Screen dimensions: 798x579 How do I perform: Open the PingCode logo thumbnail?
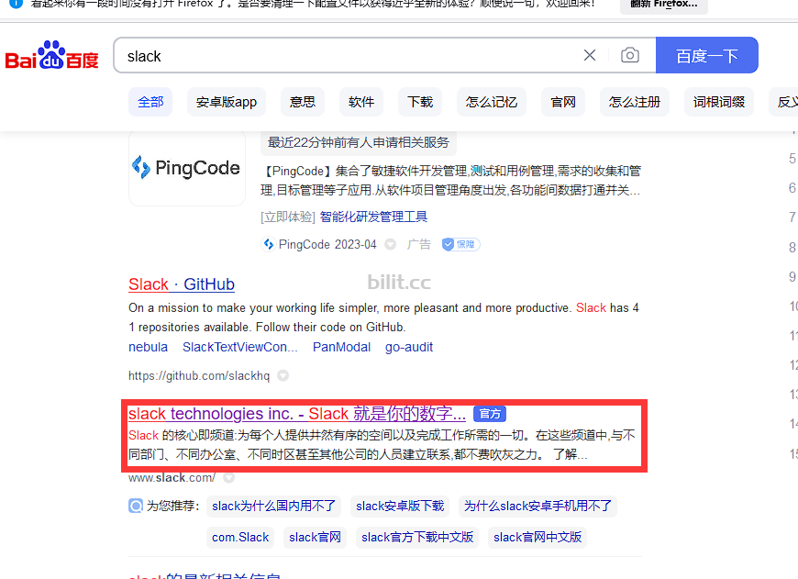tap(187, 169)
